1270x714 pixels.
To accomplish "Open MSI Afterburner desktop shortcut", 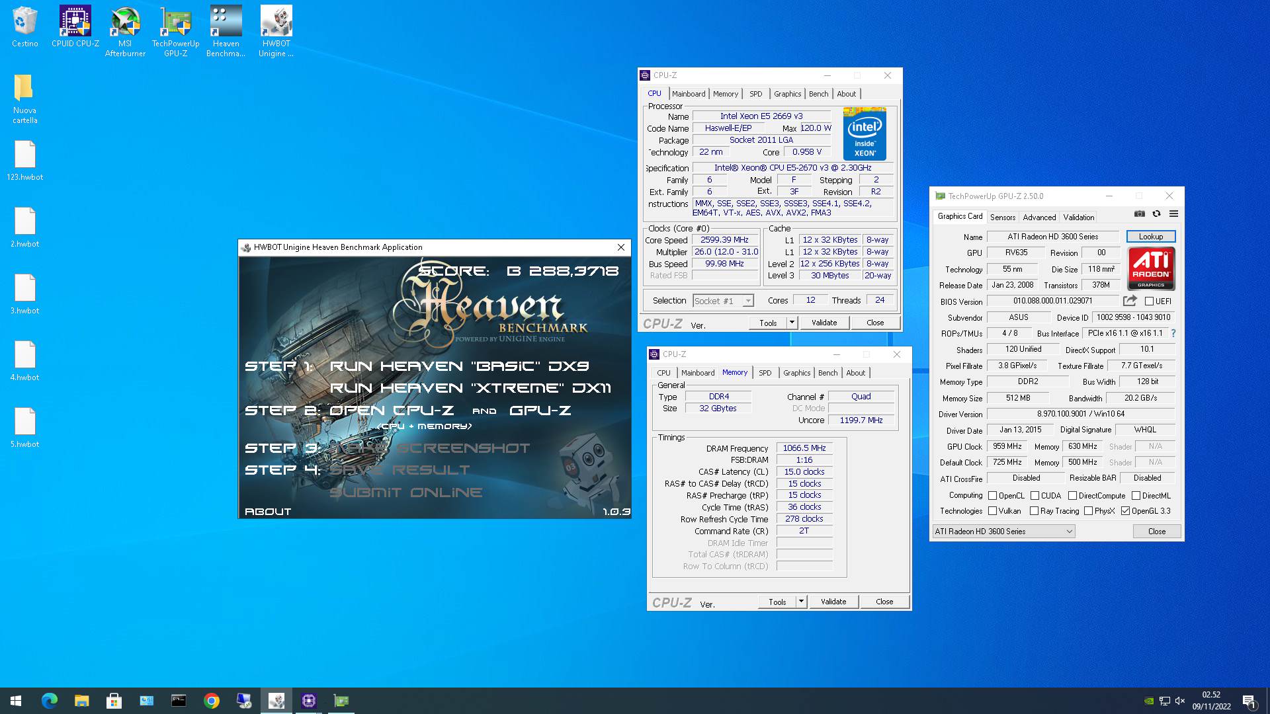I will point(125,31).
